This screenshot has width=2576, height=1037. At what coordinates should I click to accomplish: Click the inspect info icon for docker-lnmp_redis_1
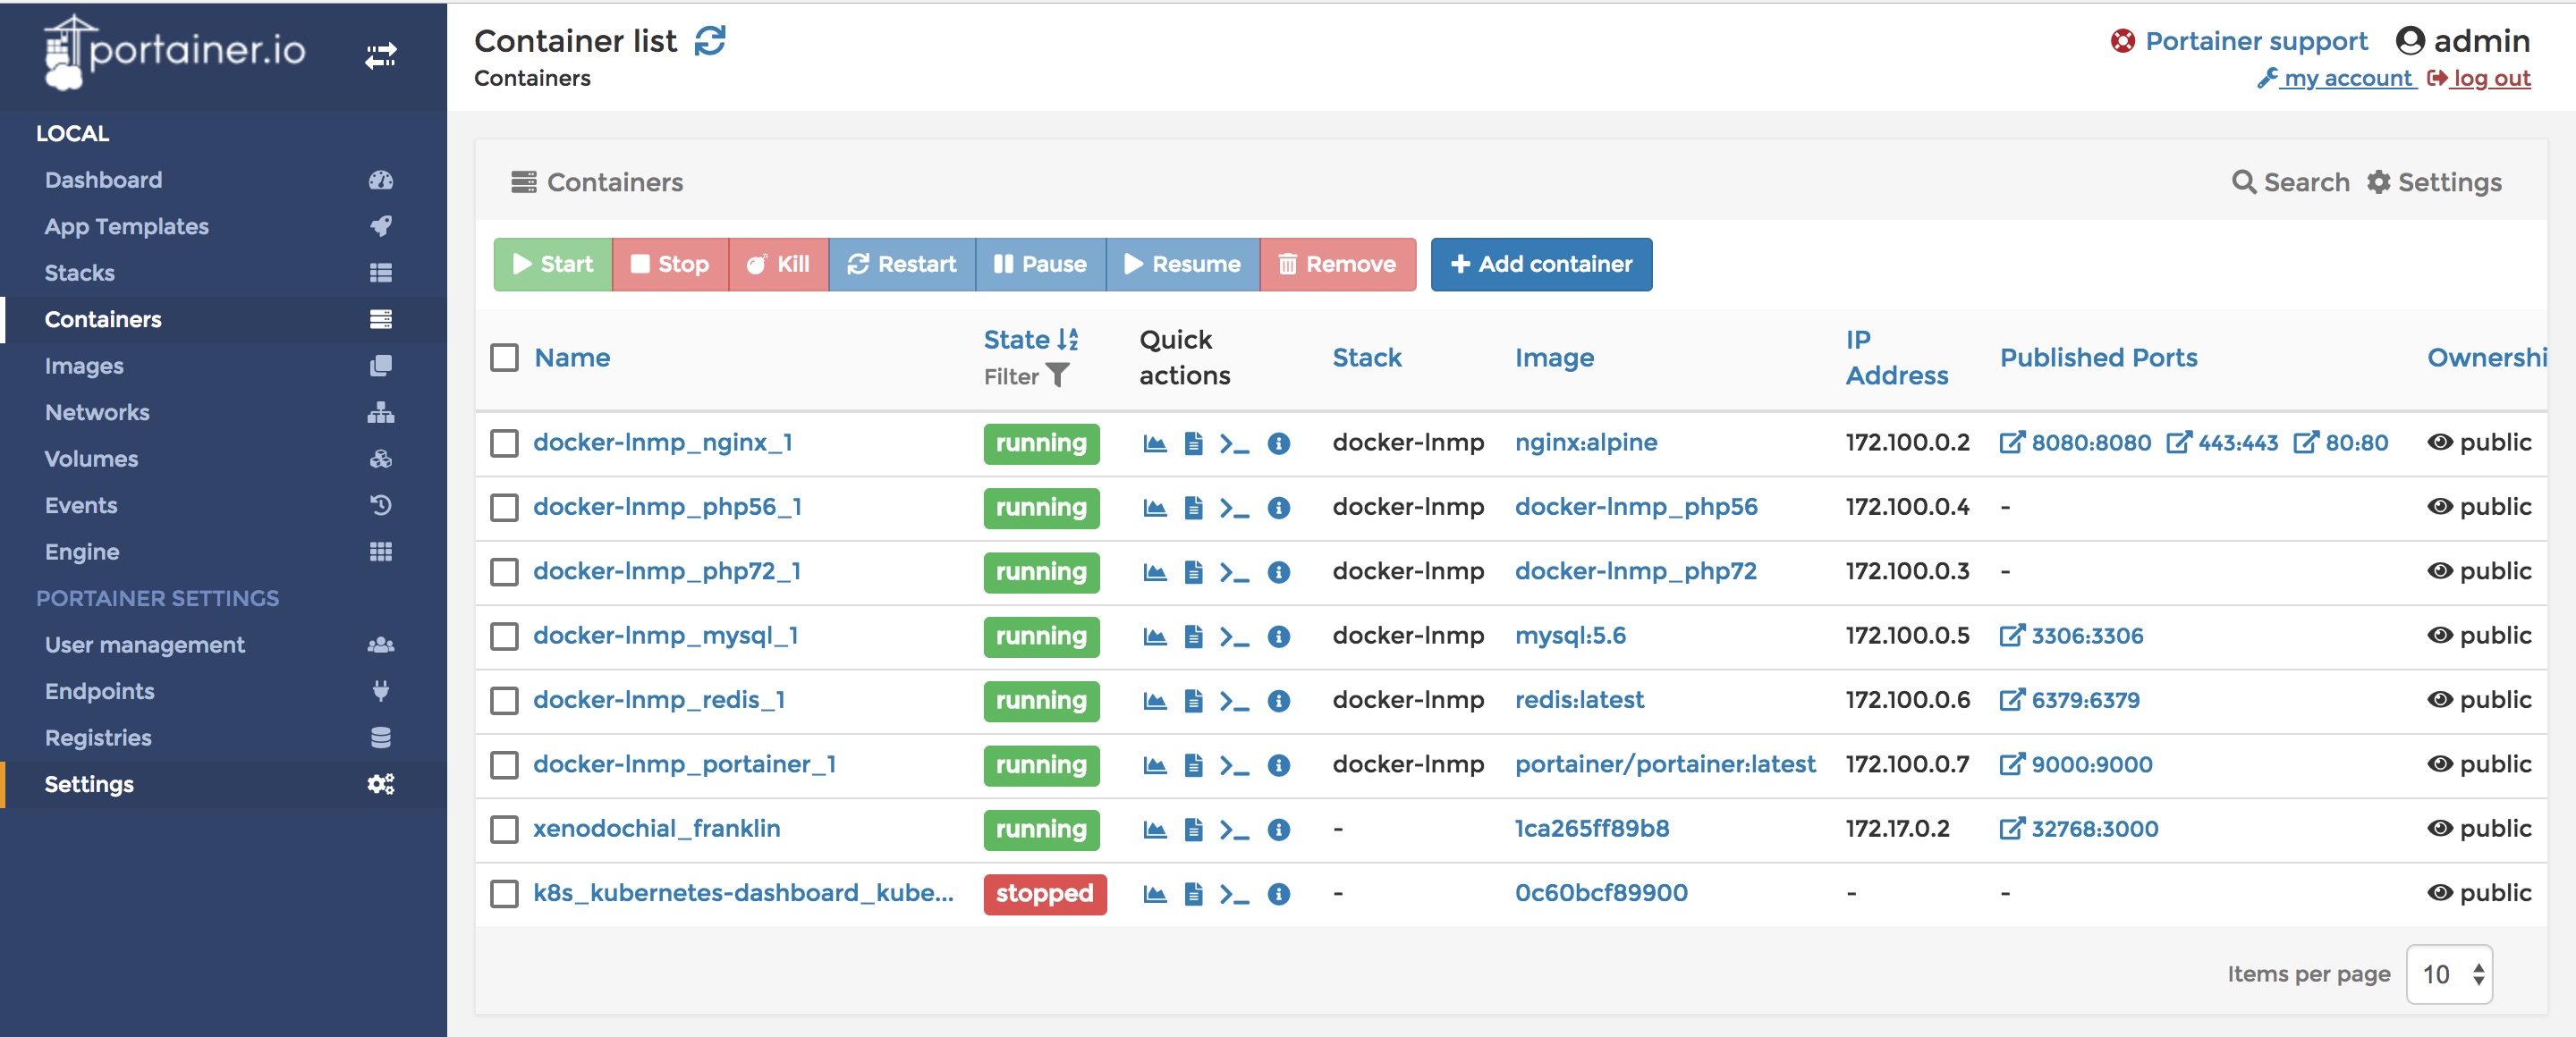[1278, 702]
